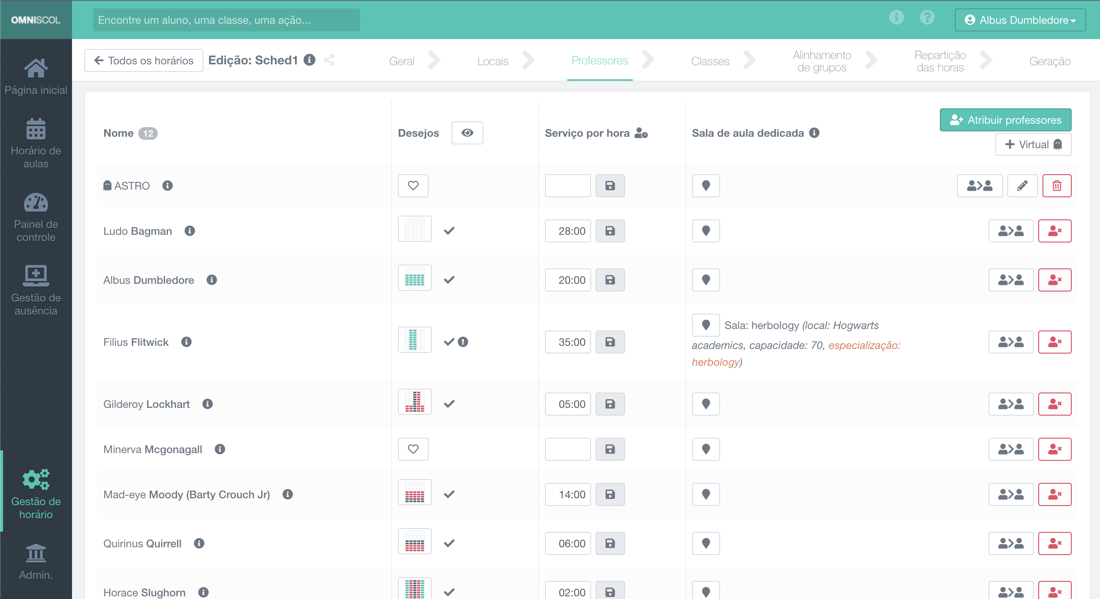
Task: Open Gilderoy Lockhart's wishes grid thumbnail
Action: 414,402
